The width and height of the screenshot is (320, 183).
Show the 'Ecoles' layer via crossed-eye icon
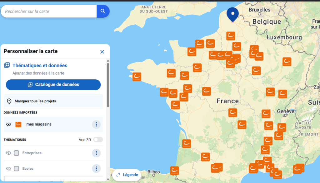click(8, 169)
